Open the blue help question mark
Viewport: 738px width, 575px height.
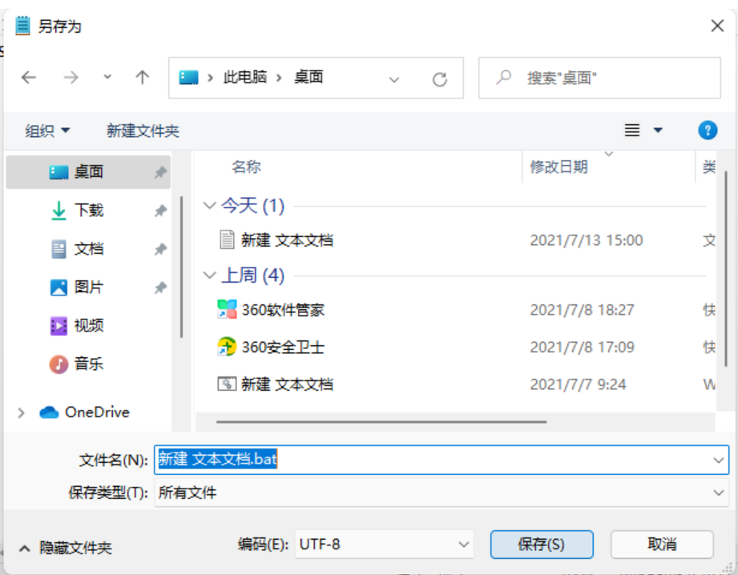708,131
